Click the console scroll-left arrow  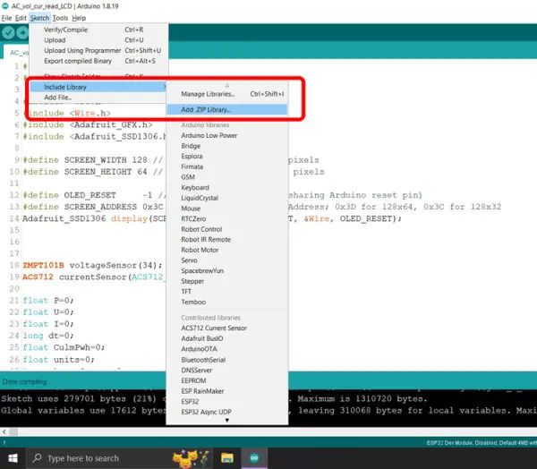tap(4, 432)
